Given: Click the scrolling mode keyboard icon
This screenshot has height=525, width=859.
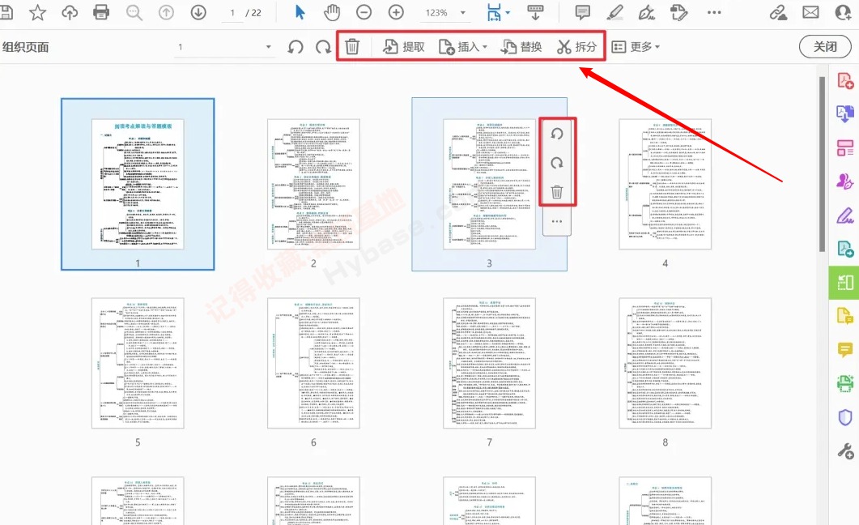Looking at the screenshot, I should (535, 12).
